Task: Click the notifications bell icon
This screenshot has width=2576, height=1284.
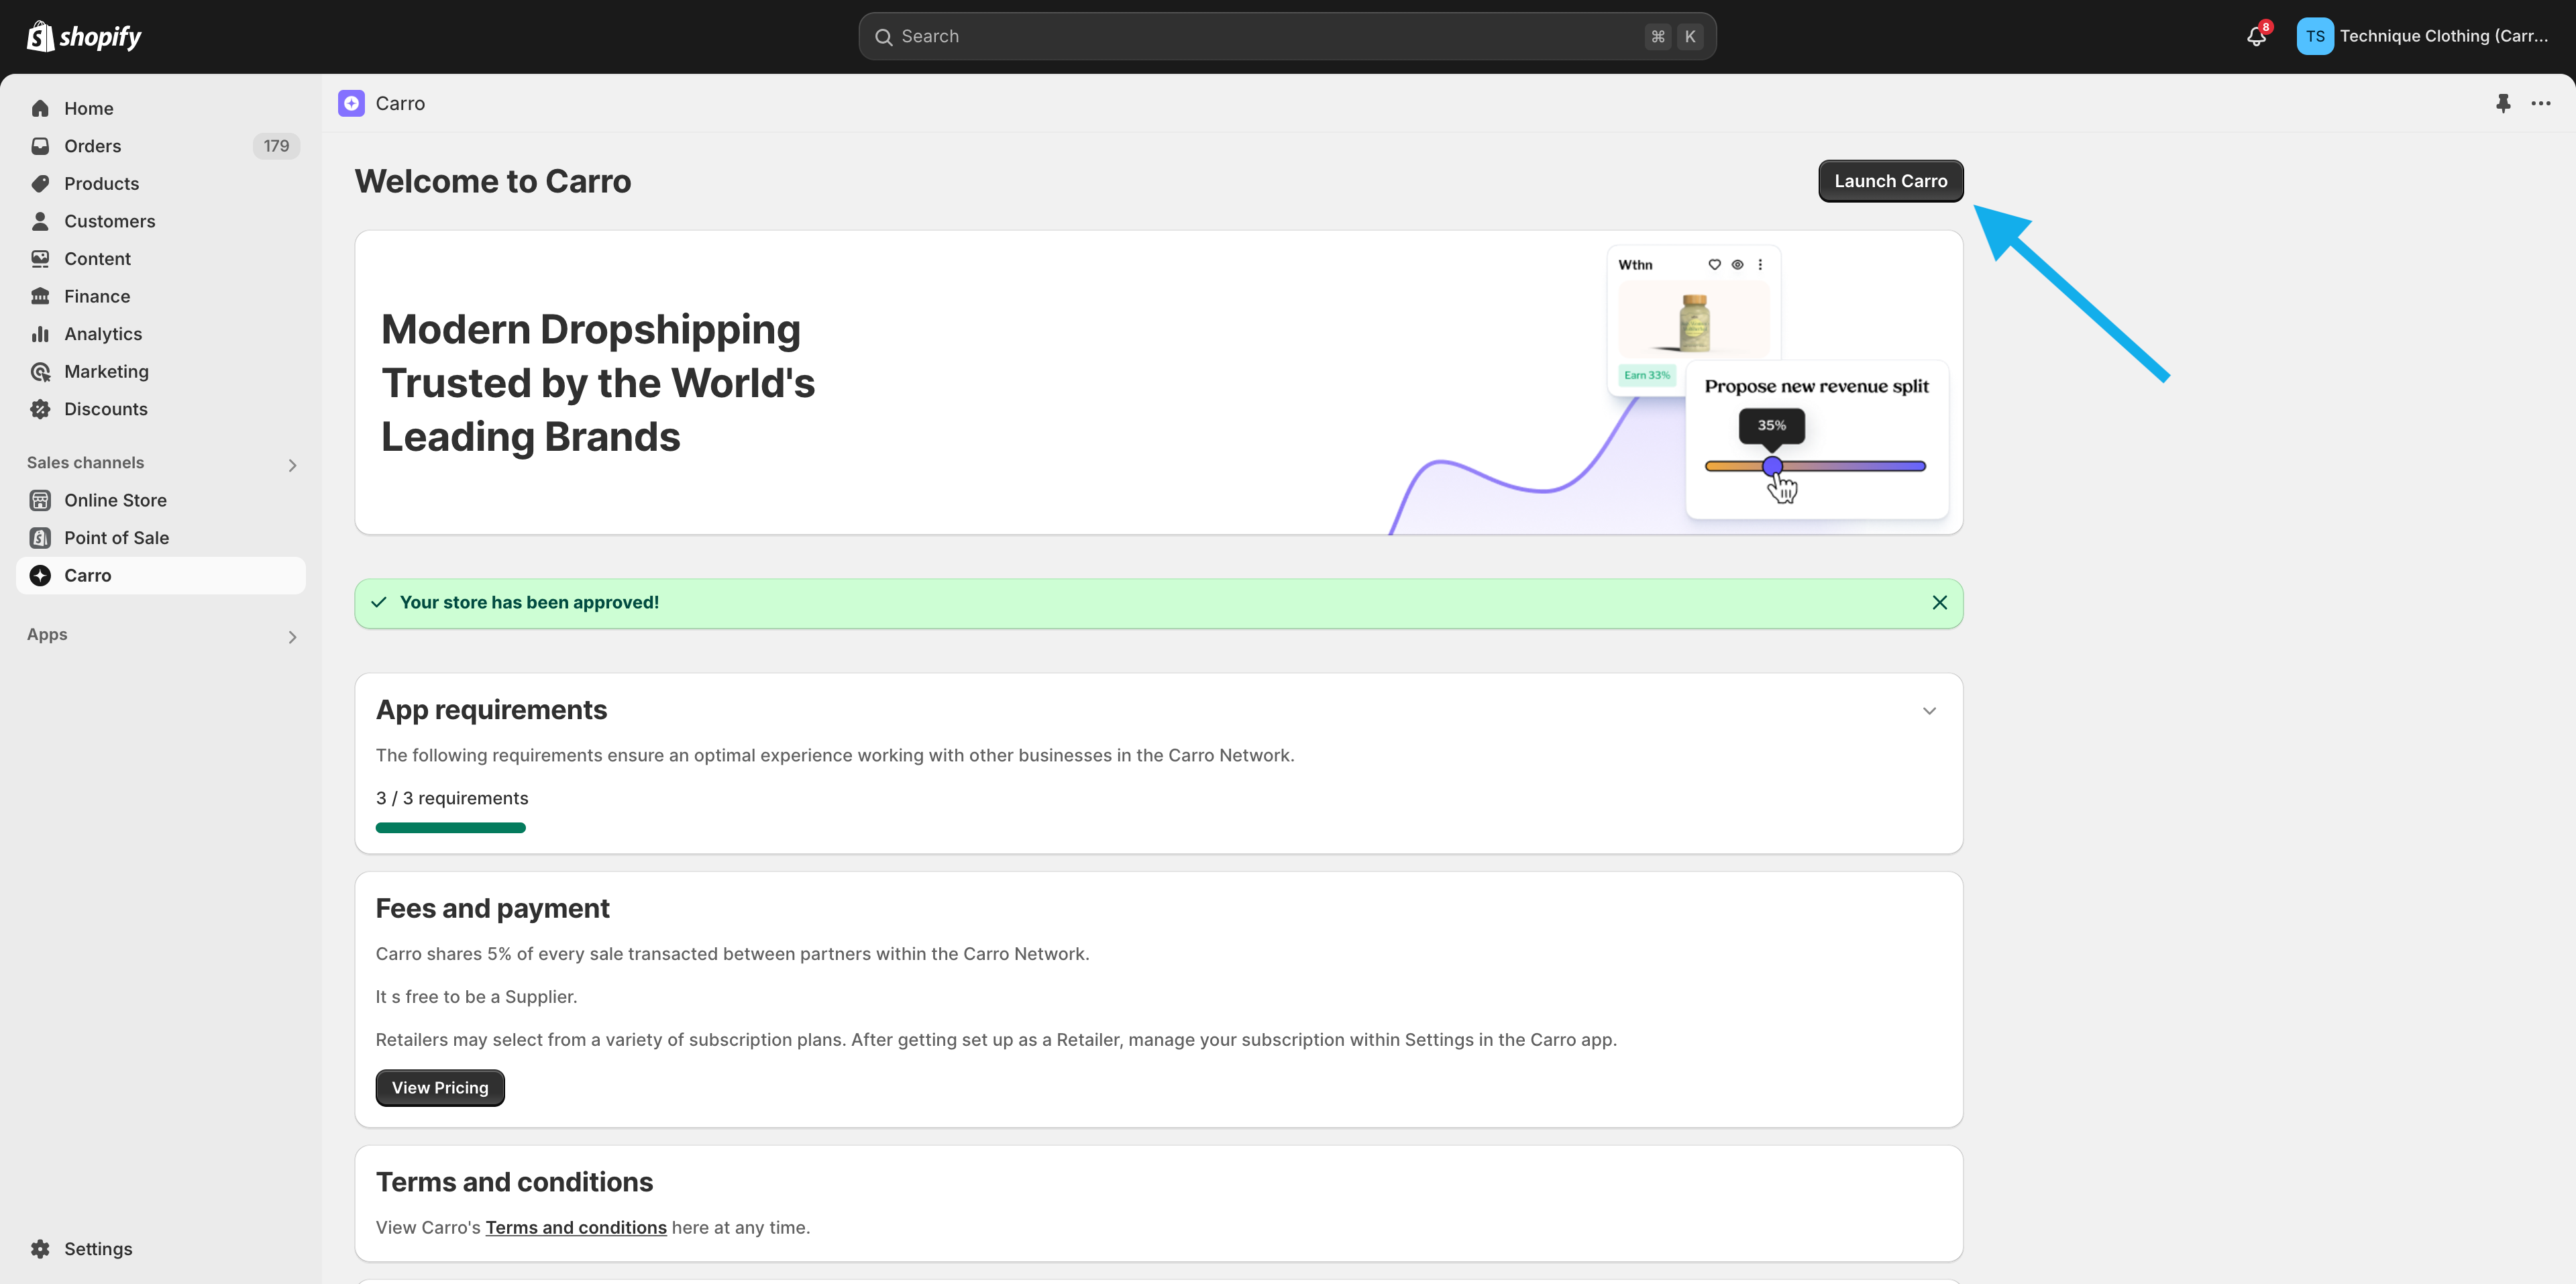Action: (2255, 36)
